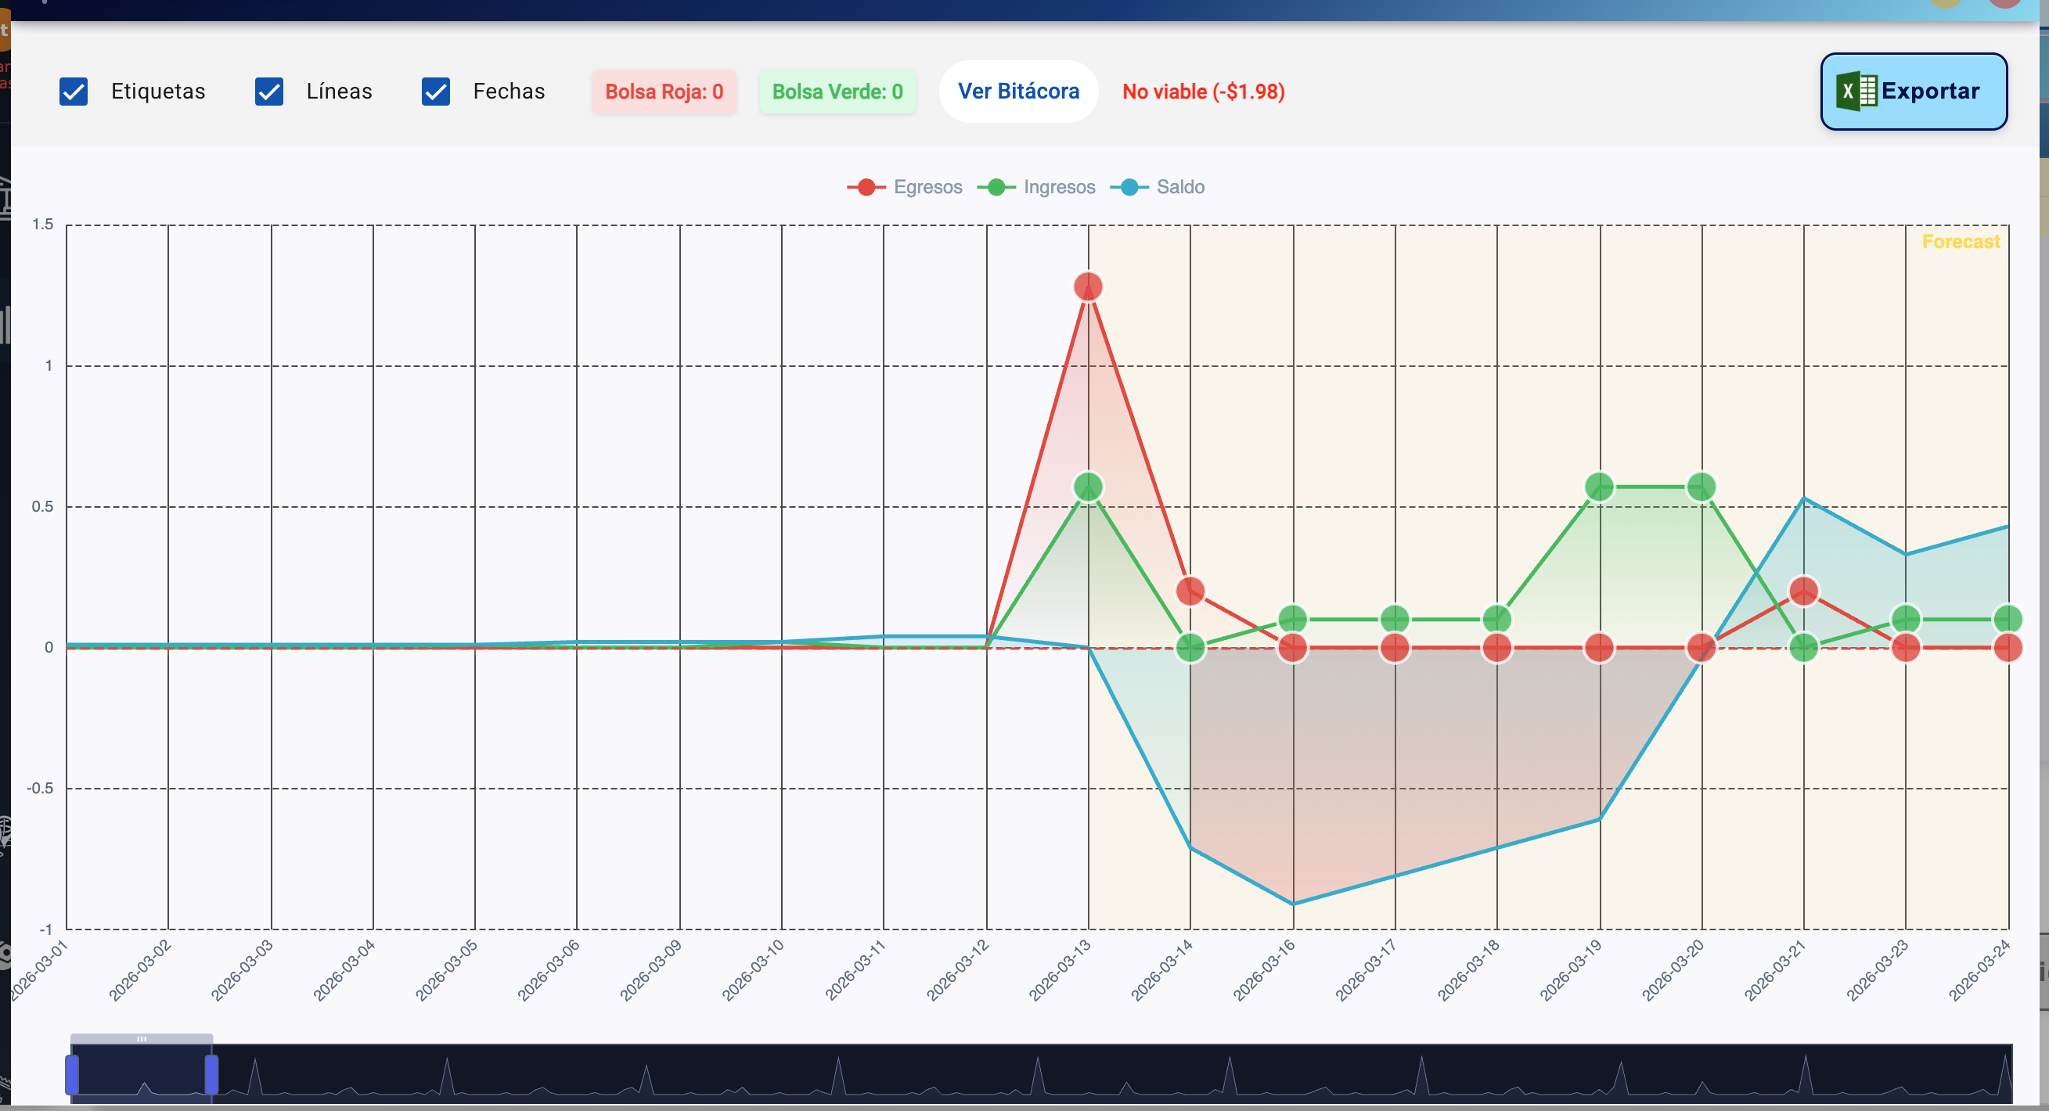Select the red Egresos point on 2026-03-14
This screenshot has height=1111, width=2049.
[x=1190, y=591]
